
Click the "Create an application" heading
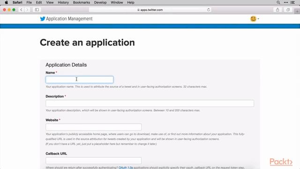click(x=87, y=43)
